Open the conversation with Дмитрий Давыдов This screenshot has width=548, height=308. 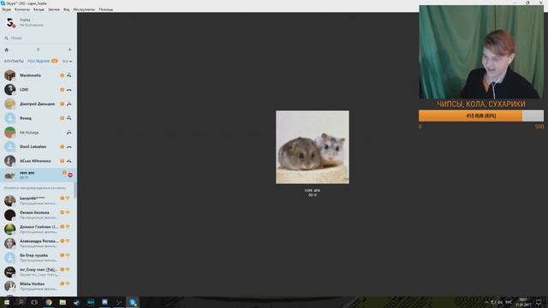[39, 104]
